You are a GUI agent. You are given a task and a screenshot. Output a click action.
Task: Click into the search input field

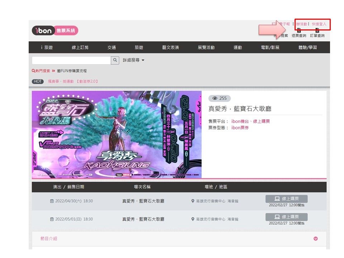[x=71, y=60]
